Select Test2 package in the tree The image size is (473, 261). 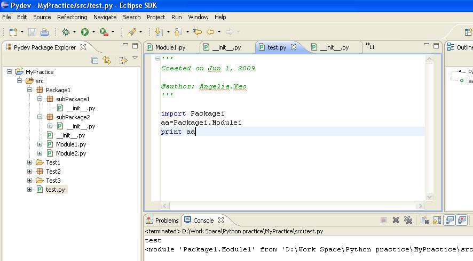coord(53,172)
